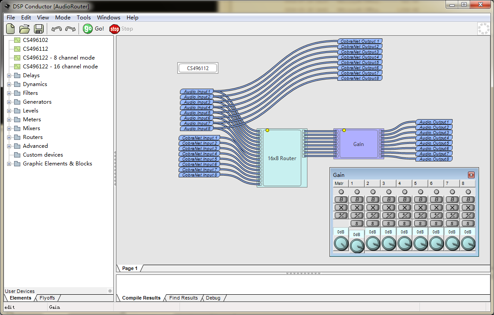Expand the Mixers folder
Screen dimensions: 494x315
tap(9, 128)
